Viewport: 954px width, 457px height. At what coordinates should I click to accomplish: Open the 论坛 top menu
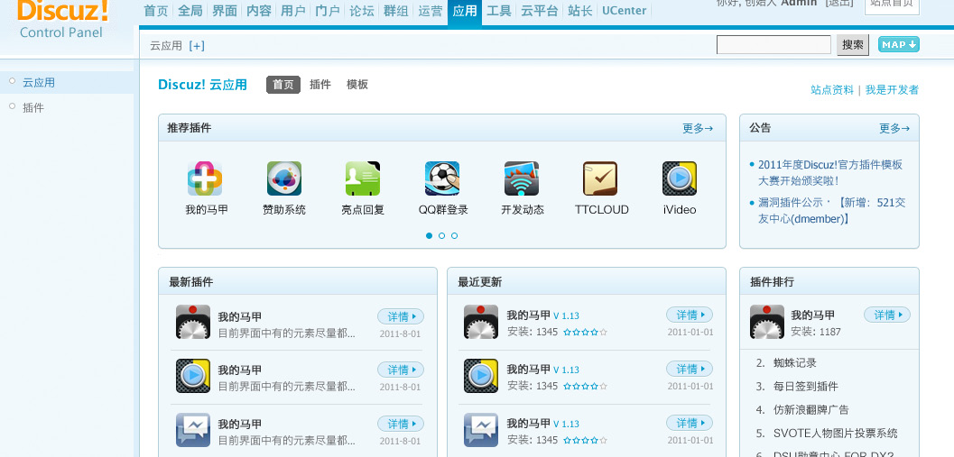click(362, 11)
